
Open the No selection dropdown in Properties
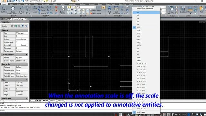5,26
